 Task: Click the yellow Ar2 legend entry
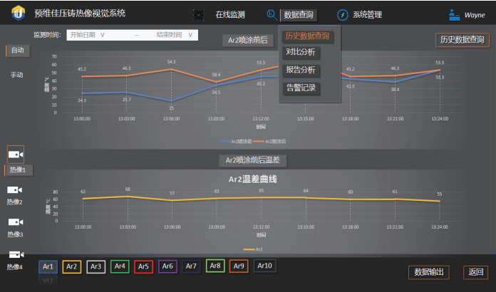pos(253,249)
